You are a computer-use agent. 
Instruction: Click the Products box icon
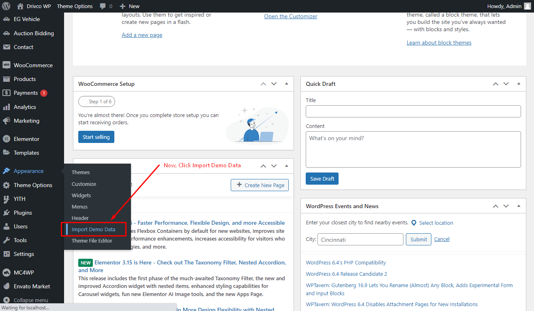tap(6, 79)
